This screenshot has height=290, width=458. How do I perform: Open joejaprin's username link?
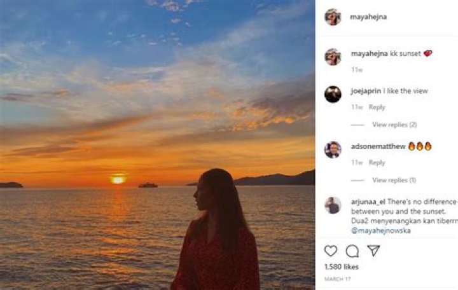coord(365,91)
